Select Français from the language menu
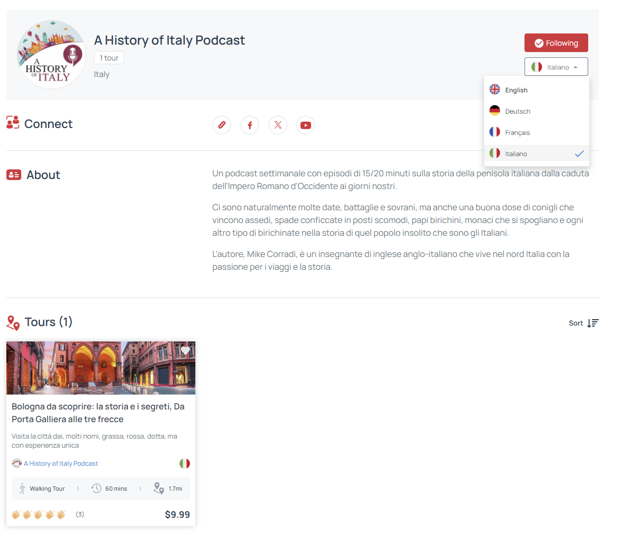Viewport: 619px width, 539px height. pyautogui.click(x=537, y=132)
